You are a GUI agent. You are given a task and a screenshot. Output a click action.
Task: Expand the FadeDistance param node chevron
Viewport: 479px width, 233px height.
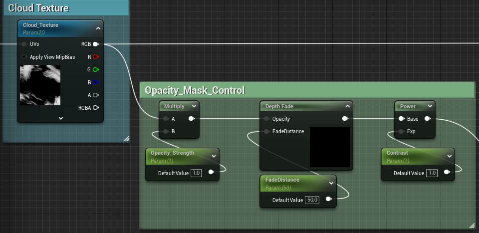point(331,183)
